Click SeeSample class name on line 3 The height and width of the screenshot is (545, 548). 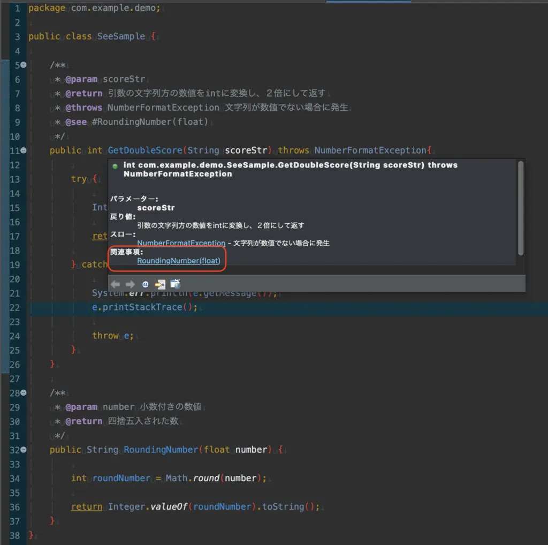pos(121,36)
